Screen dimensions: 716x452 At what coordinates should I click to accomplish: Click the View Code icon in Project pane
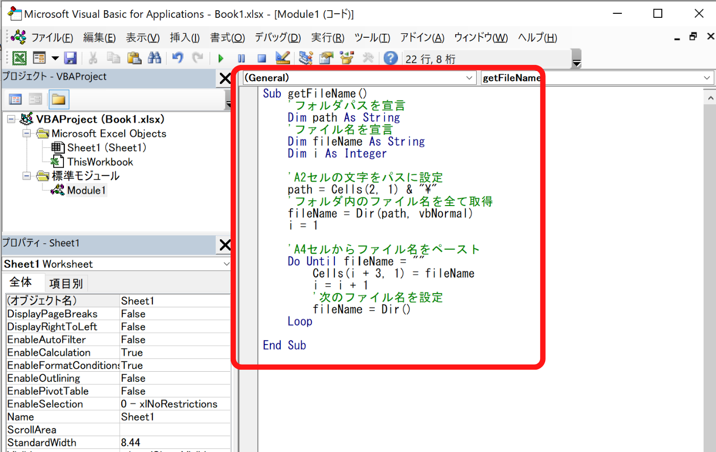15,99
